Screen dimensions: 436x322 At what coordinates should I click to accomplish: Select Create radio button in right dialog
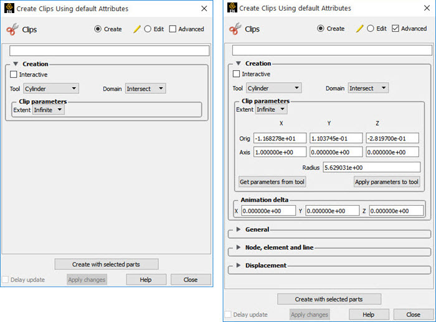321,29
